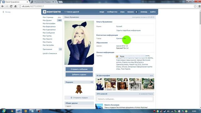Image resolution: width=201 pixels, height=113 pixels.
Task: Click выйти to log out
Action: 153,12
